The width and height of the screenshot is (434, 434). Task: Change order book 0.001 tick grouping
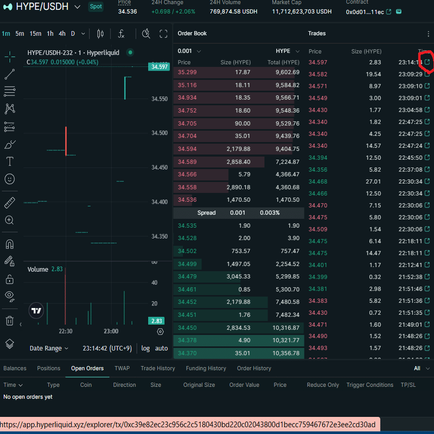(x=189, y=51)
